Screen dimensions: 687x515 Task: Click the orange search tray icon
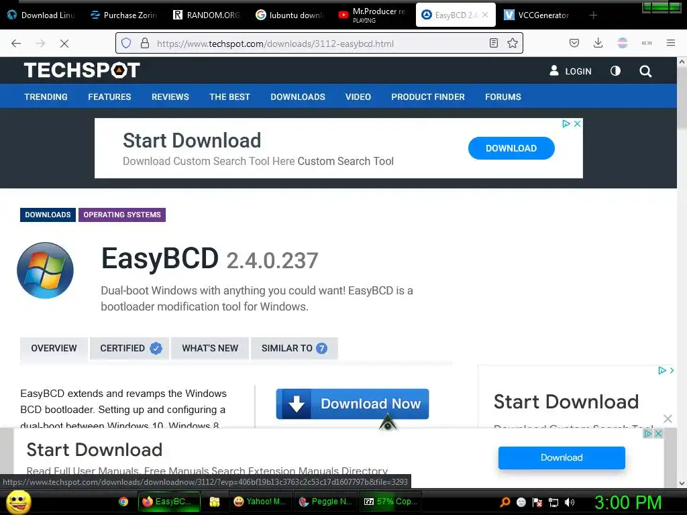(x=505, y=502)
